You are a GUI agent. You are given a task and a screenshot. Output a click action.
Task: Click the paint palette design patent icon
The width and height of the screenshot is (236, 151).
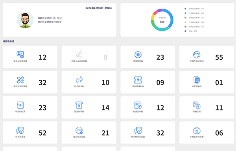coord(197,55)
